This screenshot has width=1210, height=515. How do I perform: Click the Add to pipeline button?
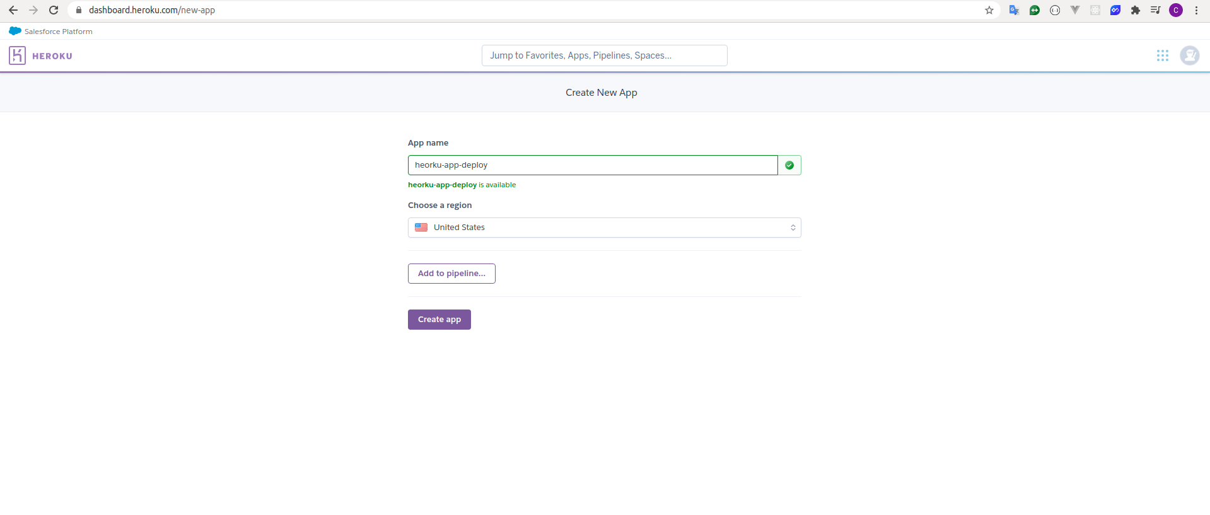451,274
